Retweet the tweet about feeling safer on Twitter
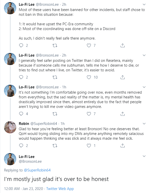149x193 pixels. (x=55, y=77)
